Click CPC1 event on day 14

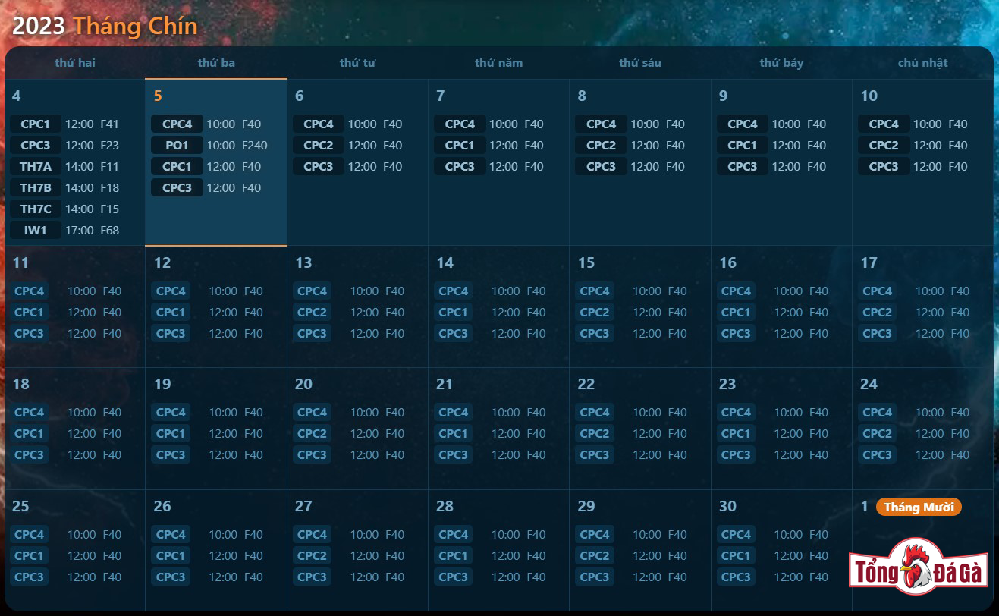pyautogui.click(x=453, y=312)
